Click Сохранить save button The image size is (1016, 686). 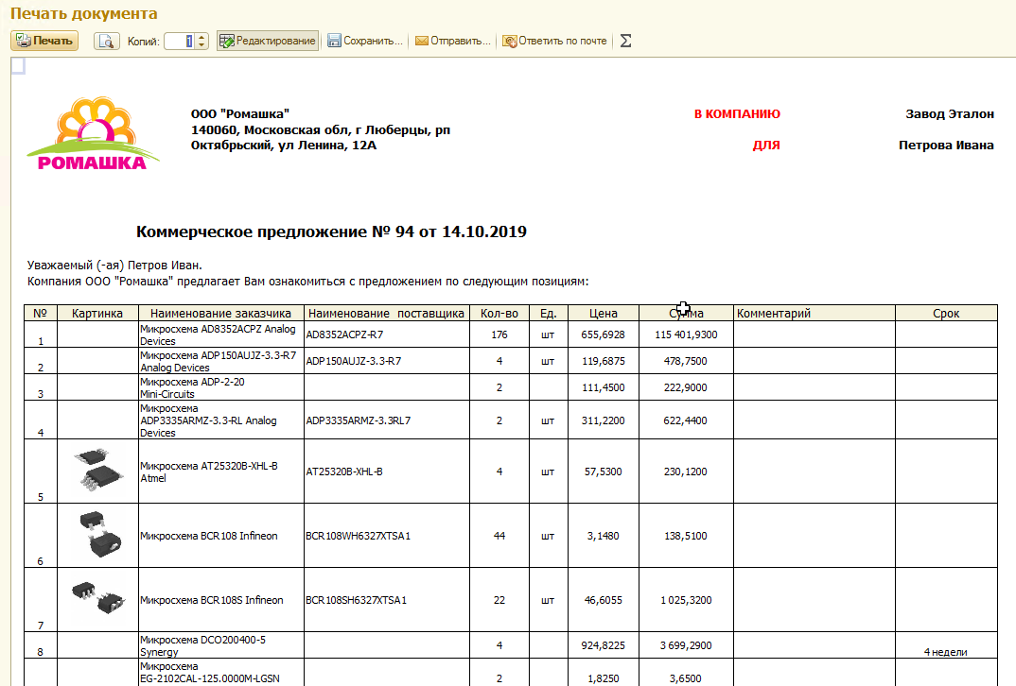point(365,41)
